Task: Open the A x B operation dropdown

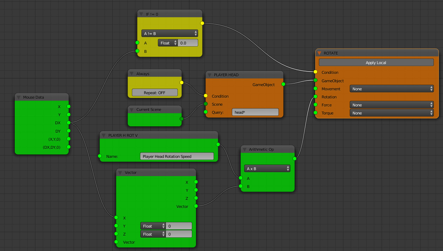Action: click(267, 168)
